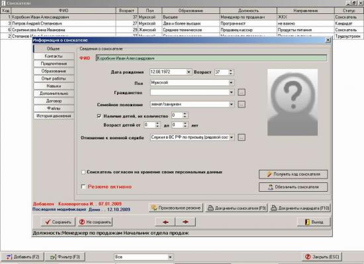364x264 pixels.
Task: Open the 'Навыки' tab
Action: click(x=54, y=86)
